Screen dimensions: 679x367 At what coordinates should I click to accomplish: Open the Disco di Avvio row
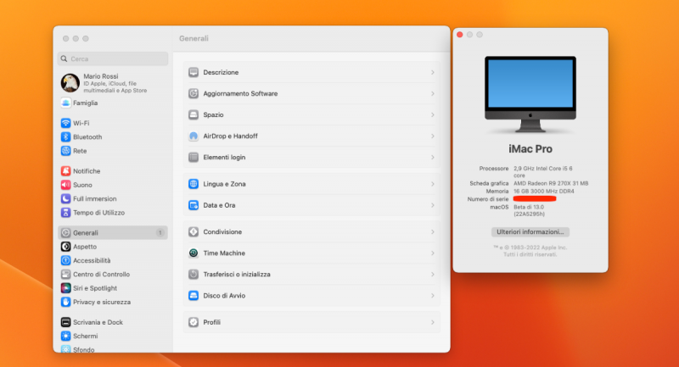(x=311, y=296)
